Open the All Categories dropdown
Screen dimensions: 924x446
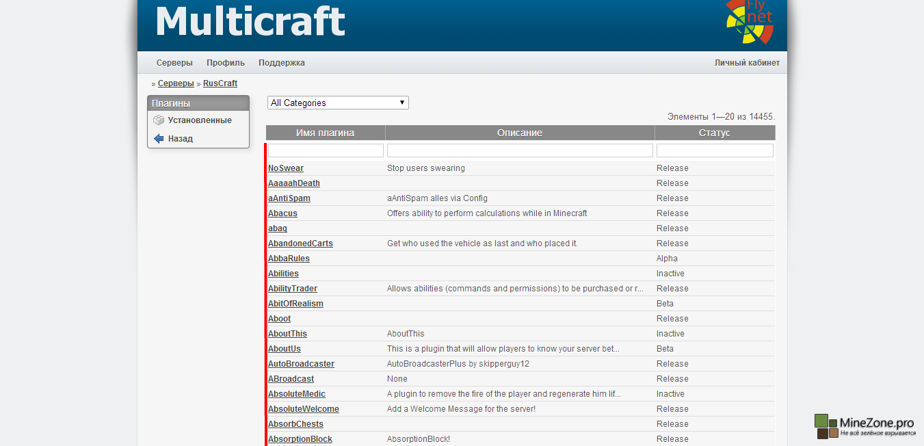338,103
